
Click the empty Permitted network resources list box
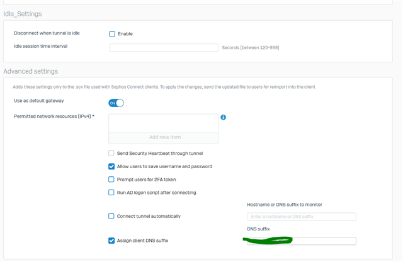[163, 122]
